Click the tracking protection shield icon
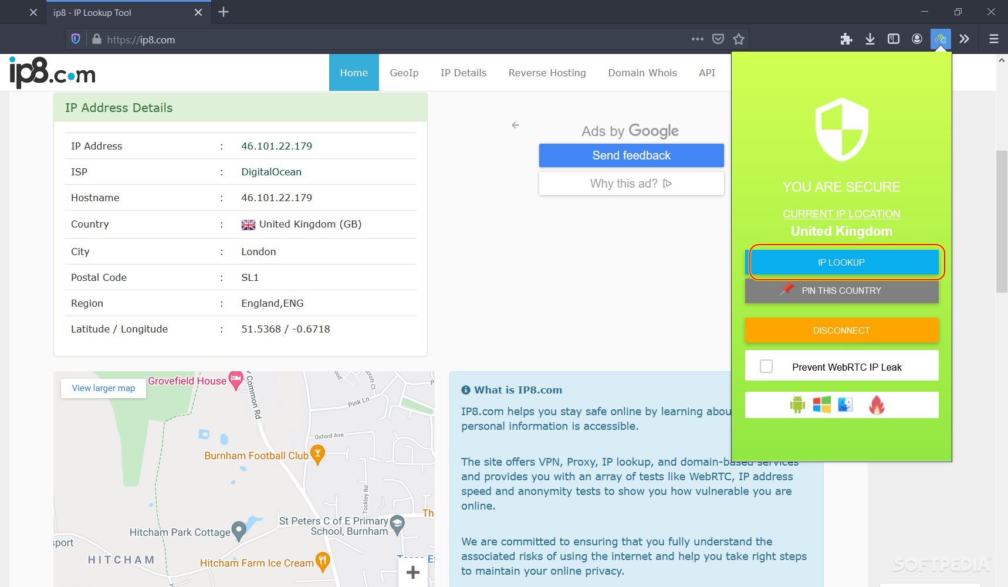Screen dimensions: 1008x587 pyautogui.click(x=76, y=39)
